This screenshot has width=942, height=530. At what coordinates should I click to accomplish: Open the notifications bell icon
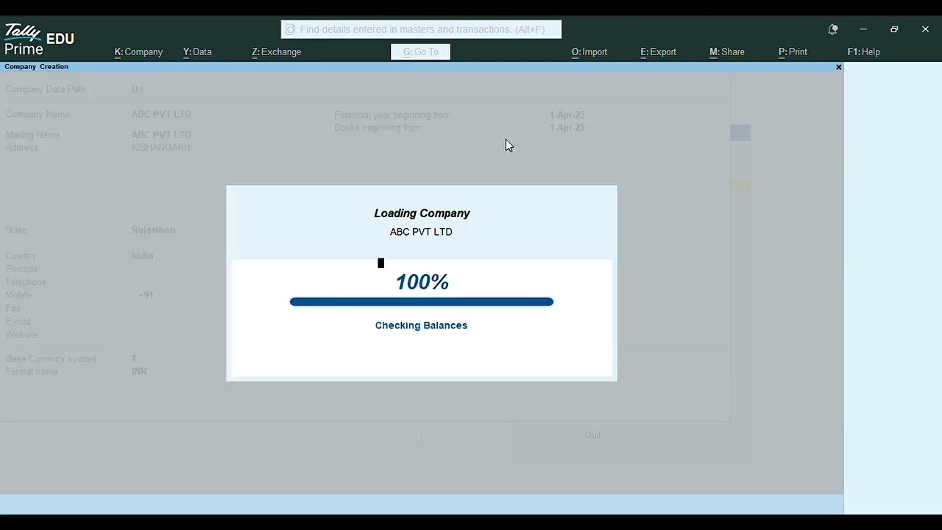click(832, 29)
